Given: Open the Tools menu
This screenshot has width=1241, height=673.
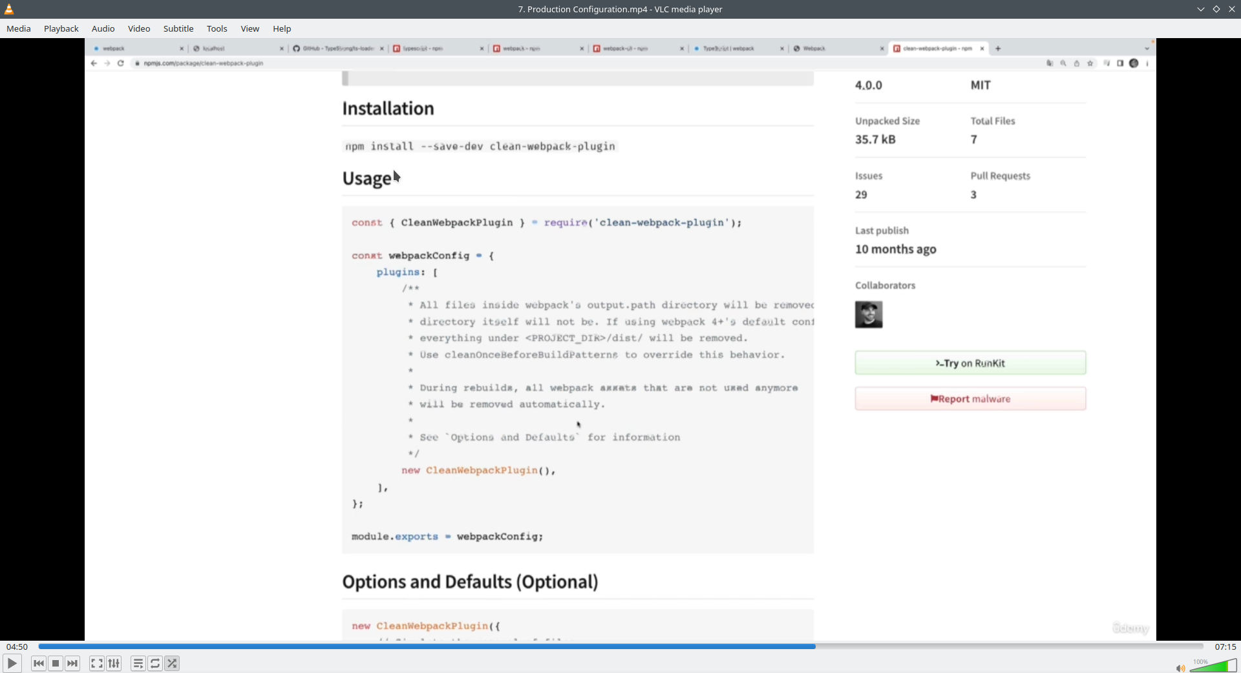Looking at the screenshot, I should (217, 28).
